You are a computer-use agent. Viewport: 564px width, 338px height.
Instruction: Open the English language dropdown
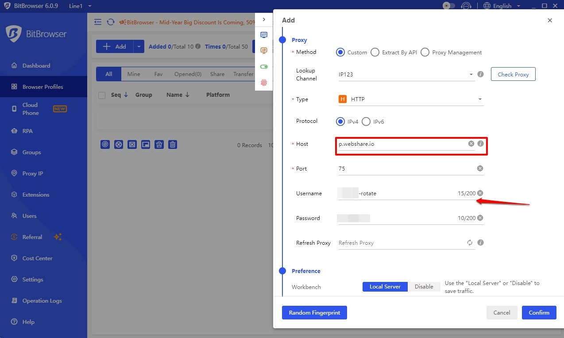tap(502, 6)
